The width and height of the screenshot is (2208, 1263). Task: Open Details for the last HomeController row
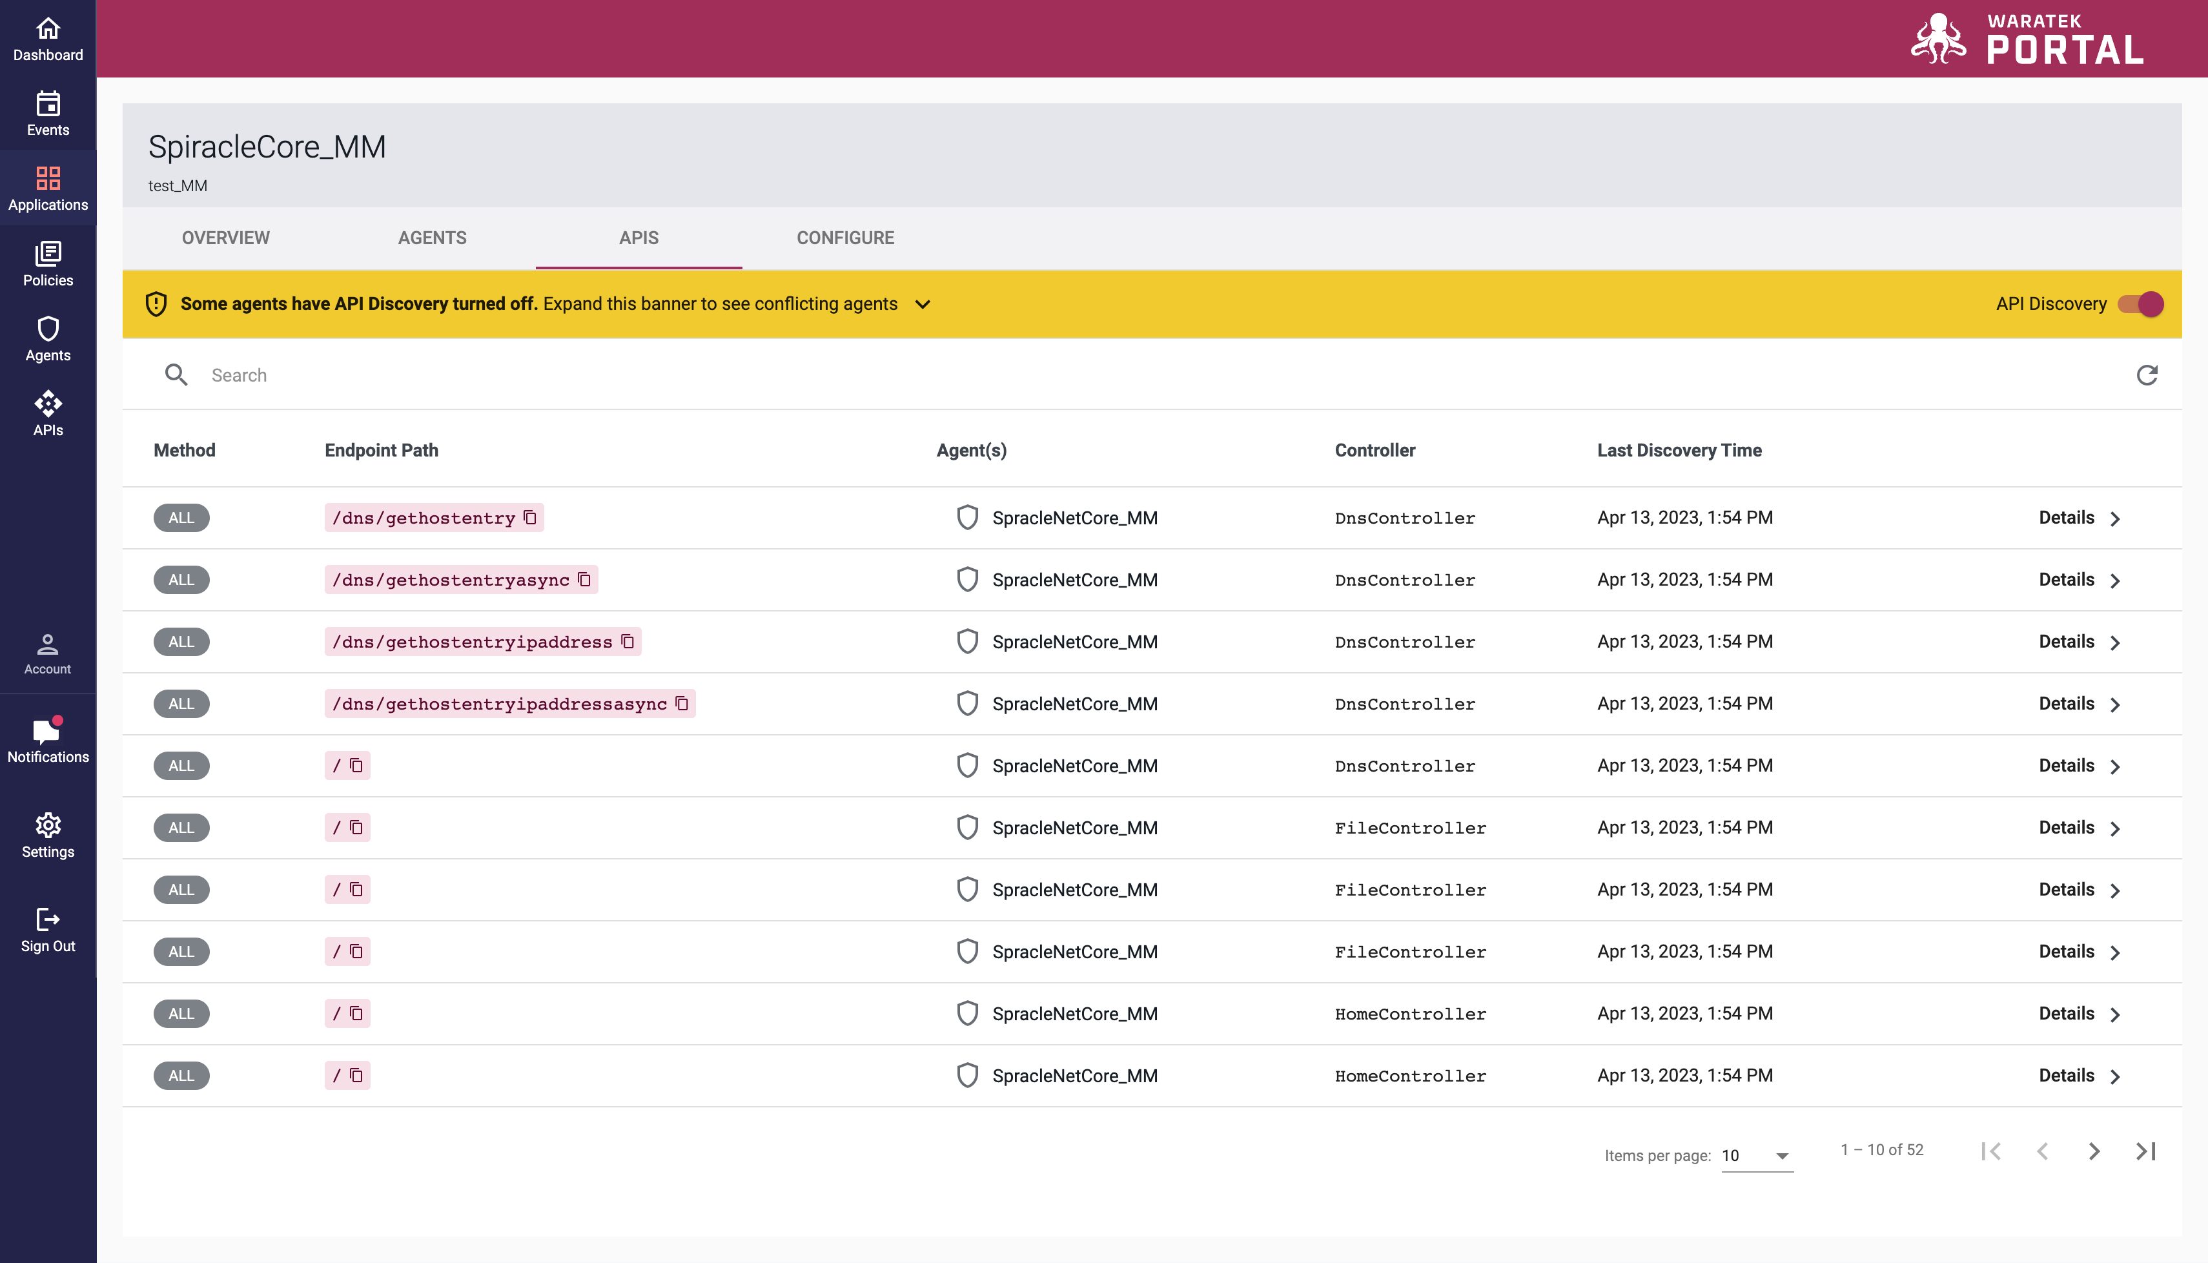coord(2080,1076)
